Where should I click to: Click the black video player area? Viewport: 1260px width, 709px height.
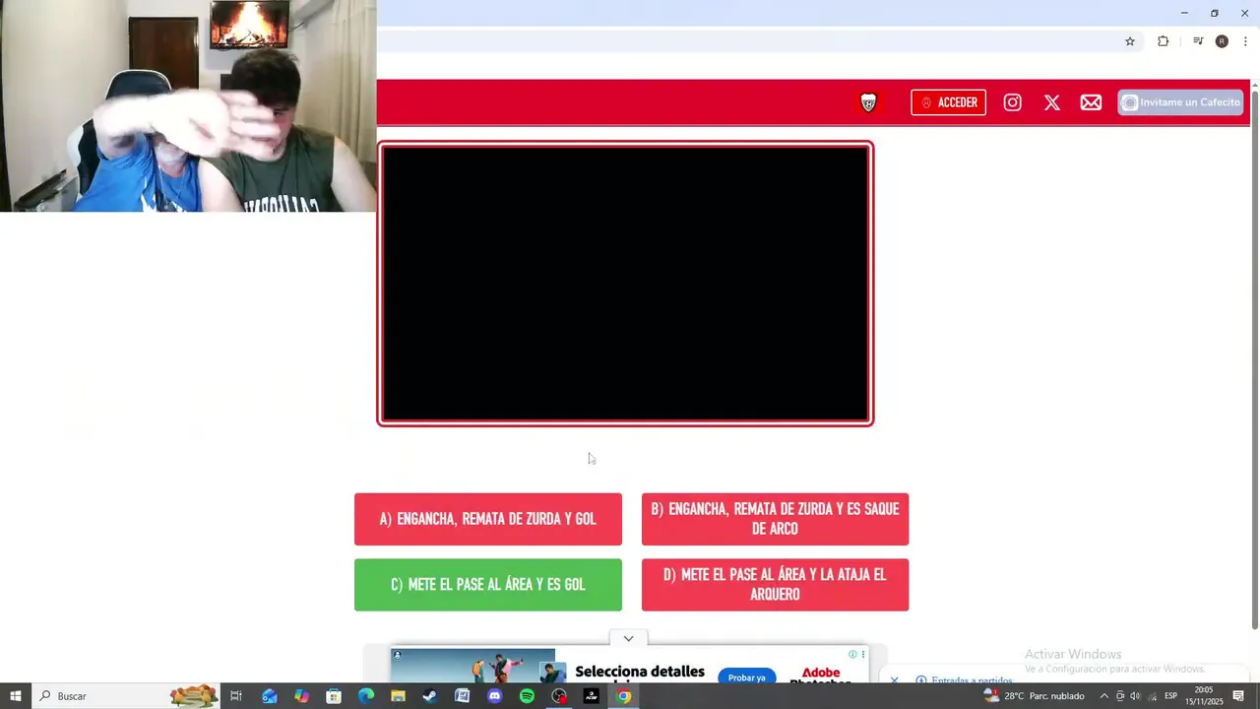(x=625, y=284)
